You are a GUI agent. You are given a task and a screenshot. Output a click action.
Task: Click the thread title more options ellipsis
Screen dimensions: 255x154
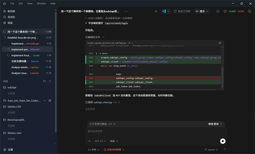tap(126, 11)
